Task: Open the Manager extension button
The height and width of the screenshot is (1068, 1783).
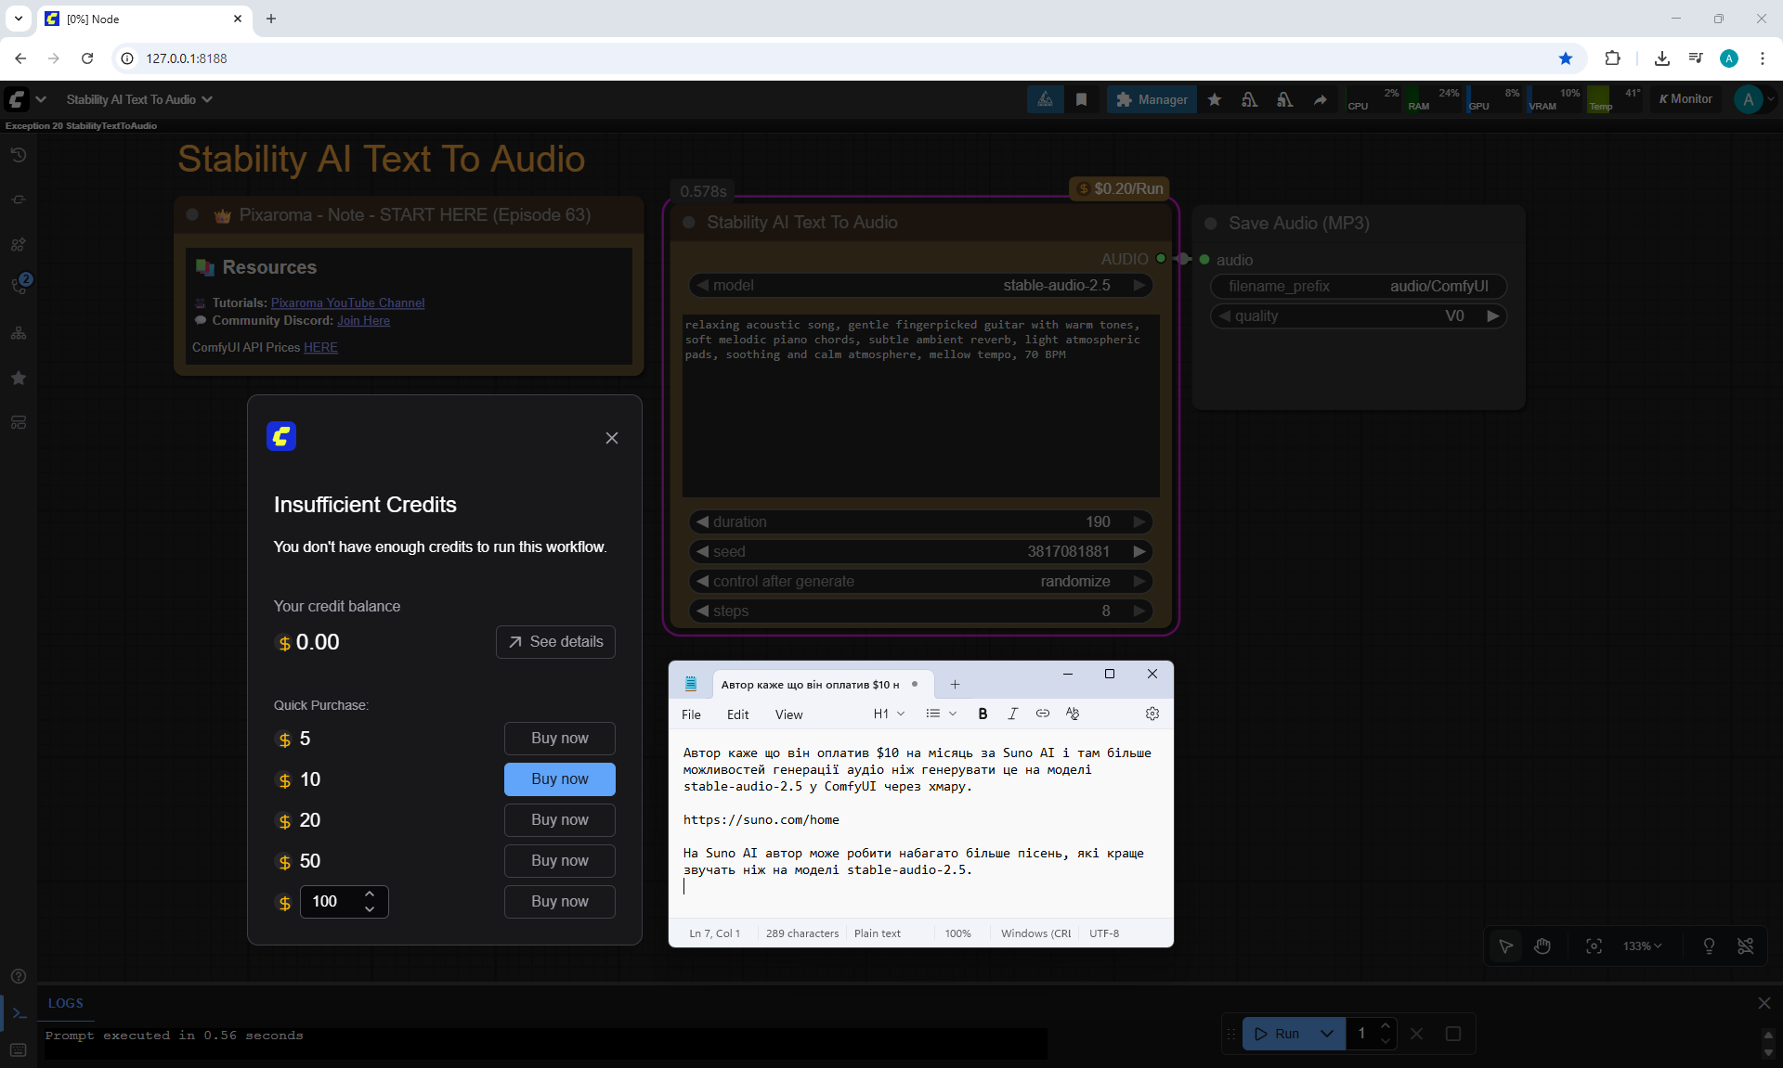Action: (x=1152, y=99)
